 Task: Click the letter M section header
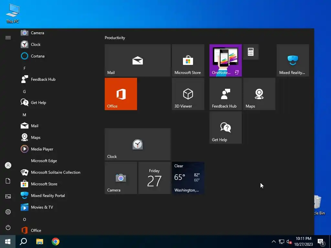[25, 115]
